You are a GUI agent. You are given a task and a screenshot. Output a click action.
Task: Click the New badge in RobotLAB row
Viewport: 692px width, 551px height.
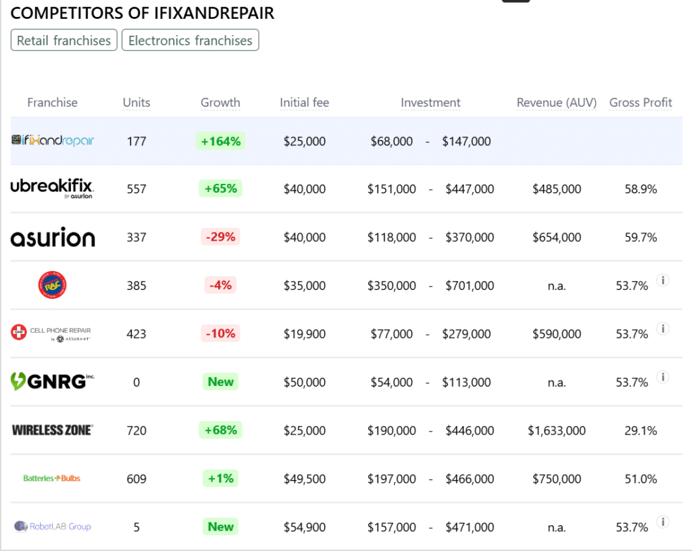pos(221,526)
